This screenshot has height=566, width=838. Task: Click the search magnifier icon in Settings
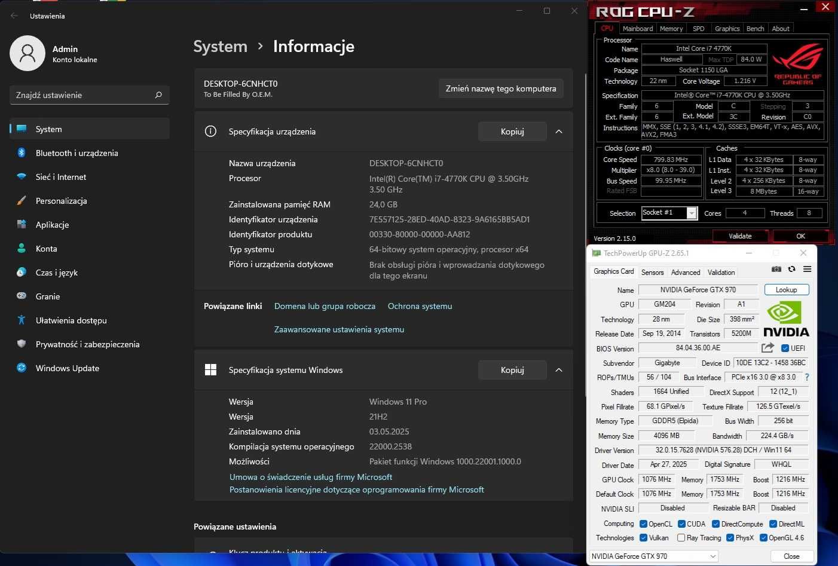point(158,95)
